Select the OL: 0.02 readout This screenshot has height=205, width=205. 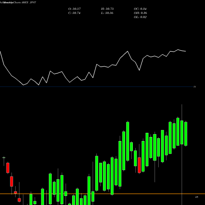(140, 17)
